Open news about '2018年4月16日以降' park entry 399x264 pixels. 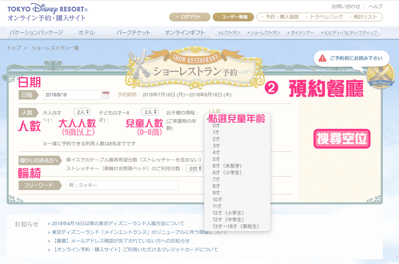pyautogui.click(x=118, y=224)
